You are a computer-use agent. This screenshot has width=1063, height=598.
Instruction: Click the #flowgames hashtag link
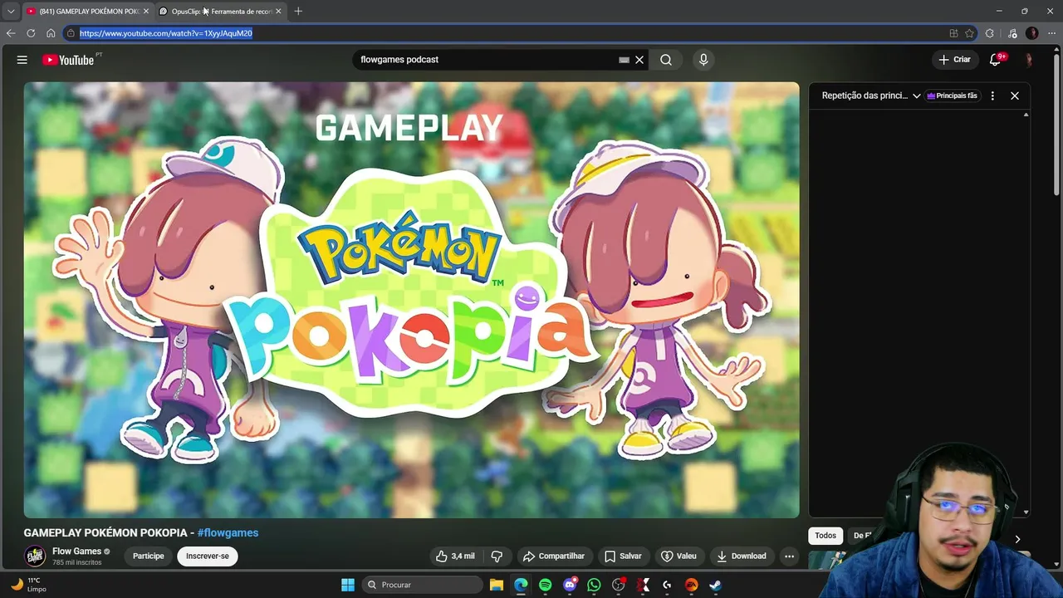[x=228, y=533]
